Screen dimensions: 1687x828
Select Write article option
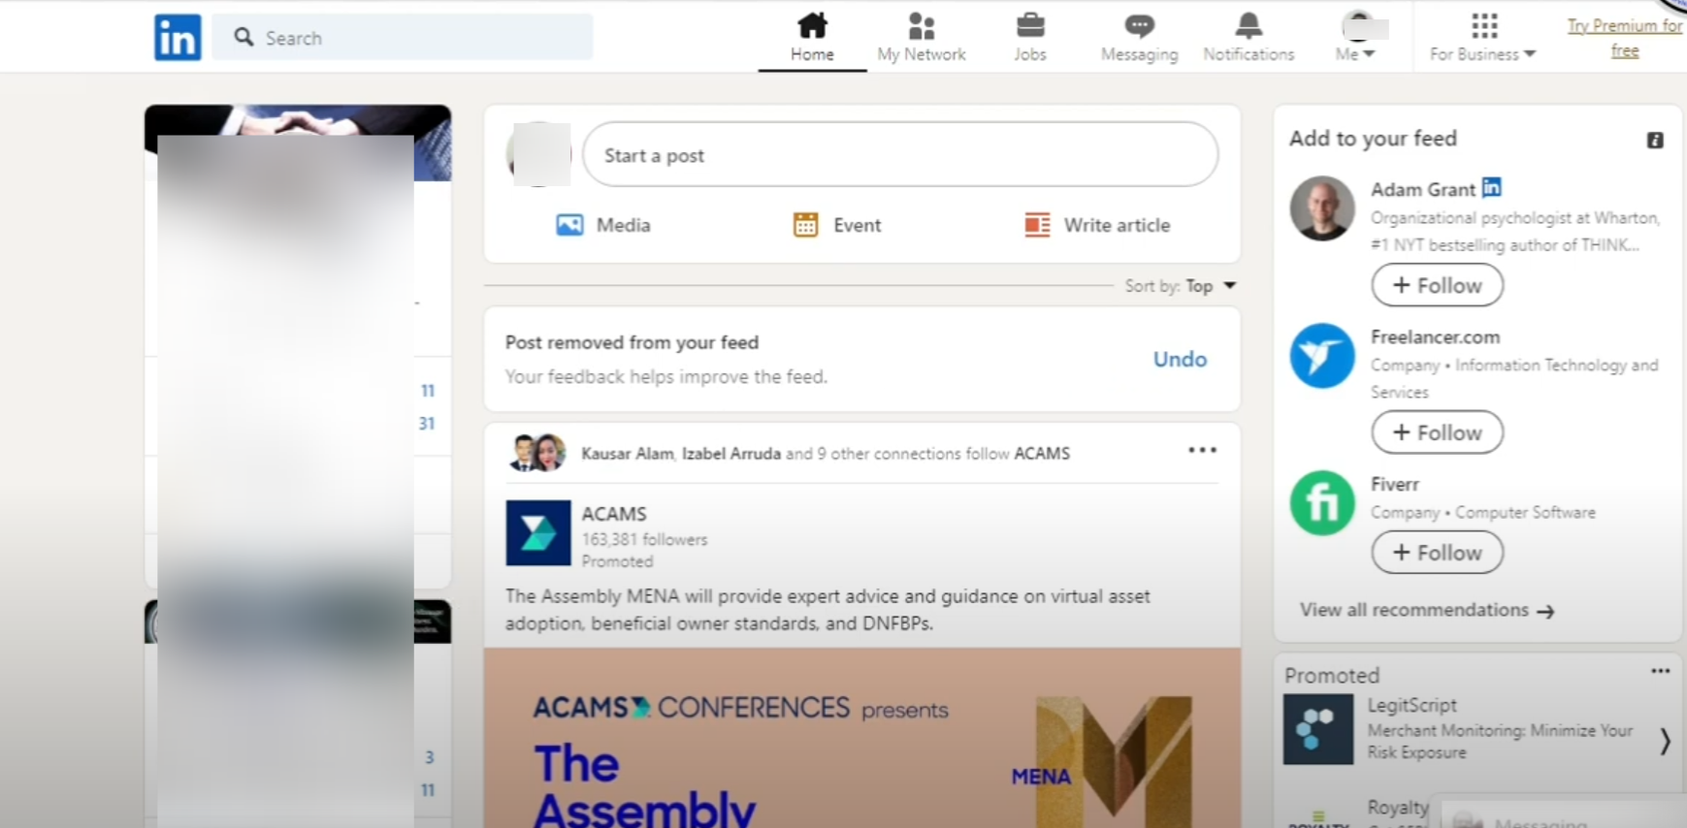[x=1097, y=225]
